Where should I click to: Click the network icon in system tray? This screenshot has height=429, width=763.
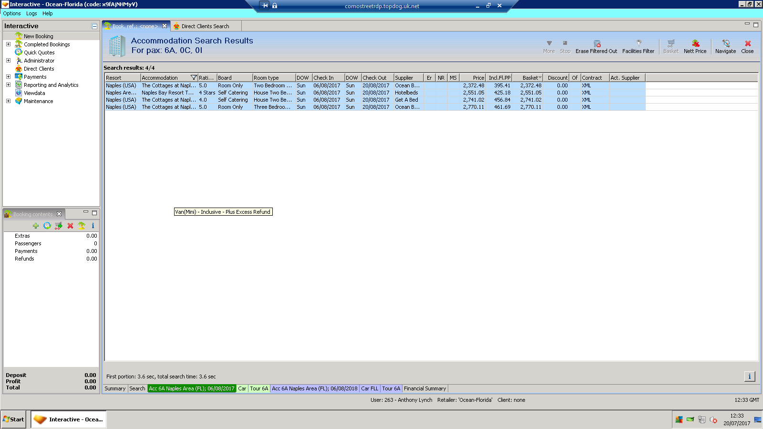702,420
